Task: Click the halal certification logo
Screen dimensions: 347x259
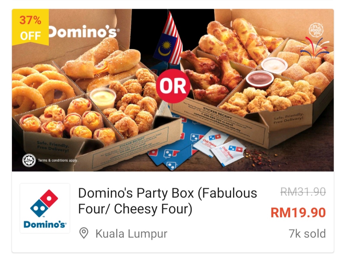Action: (29, 160)
